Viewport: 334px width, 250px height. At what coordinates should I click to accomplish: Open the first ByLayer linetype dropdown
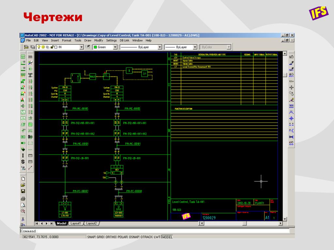click(x=160, y=47)
